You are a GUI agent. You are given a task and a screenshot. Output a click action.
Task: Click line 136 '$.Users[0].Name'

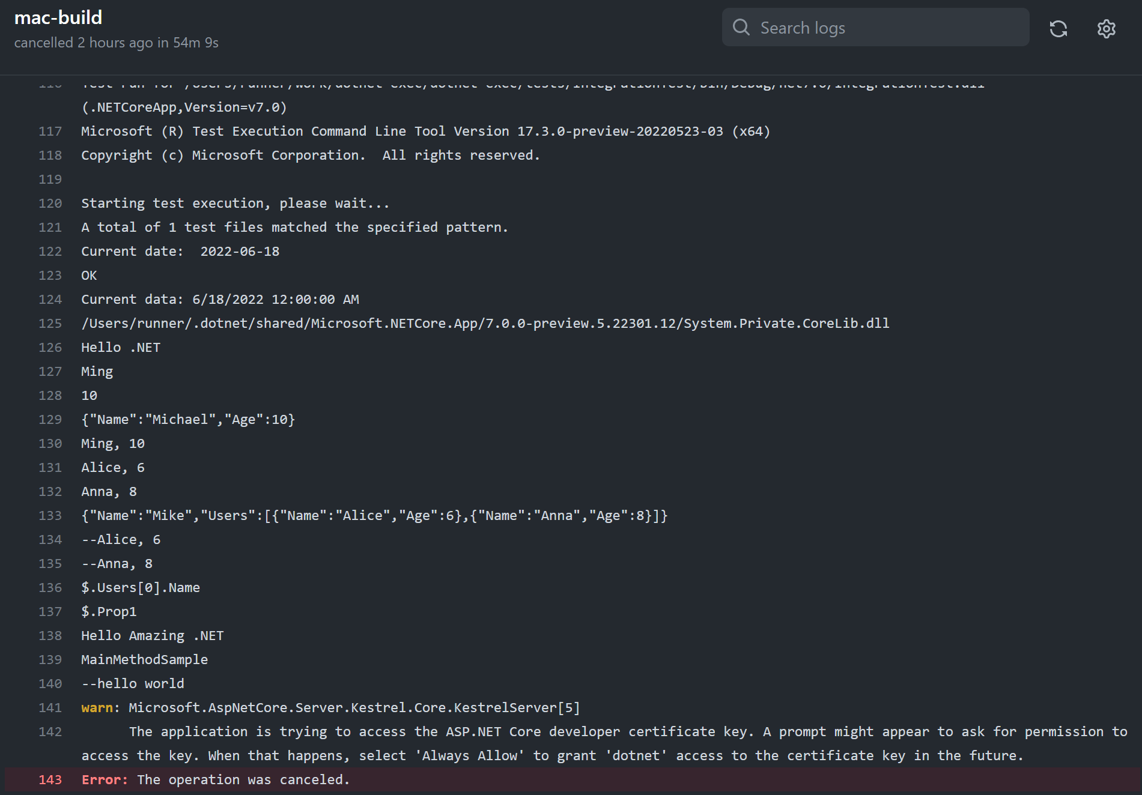coord(140,587)
